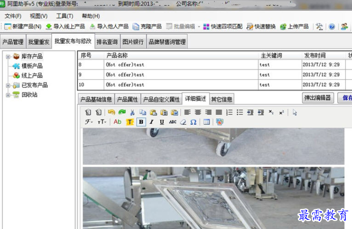Switch to the 批量重发 tab

coord(39,42)
